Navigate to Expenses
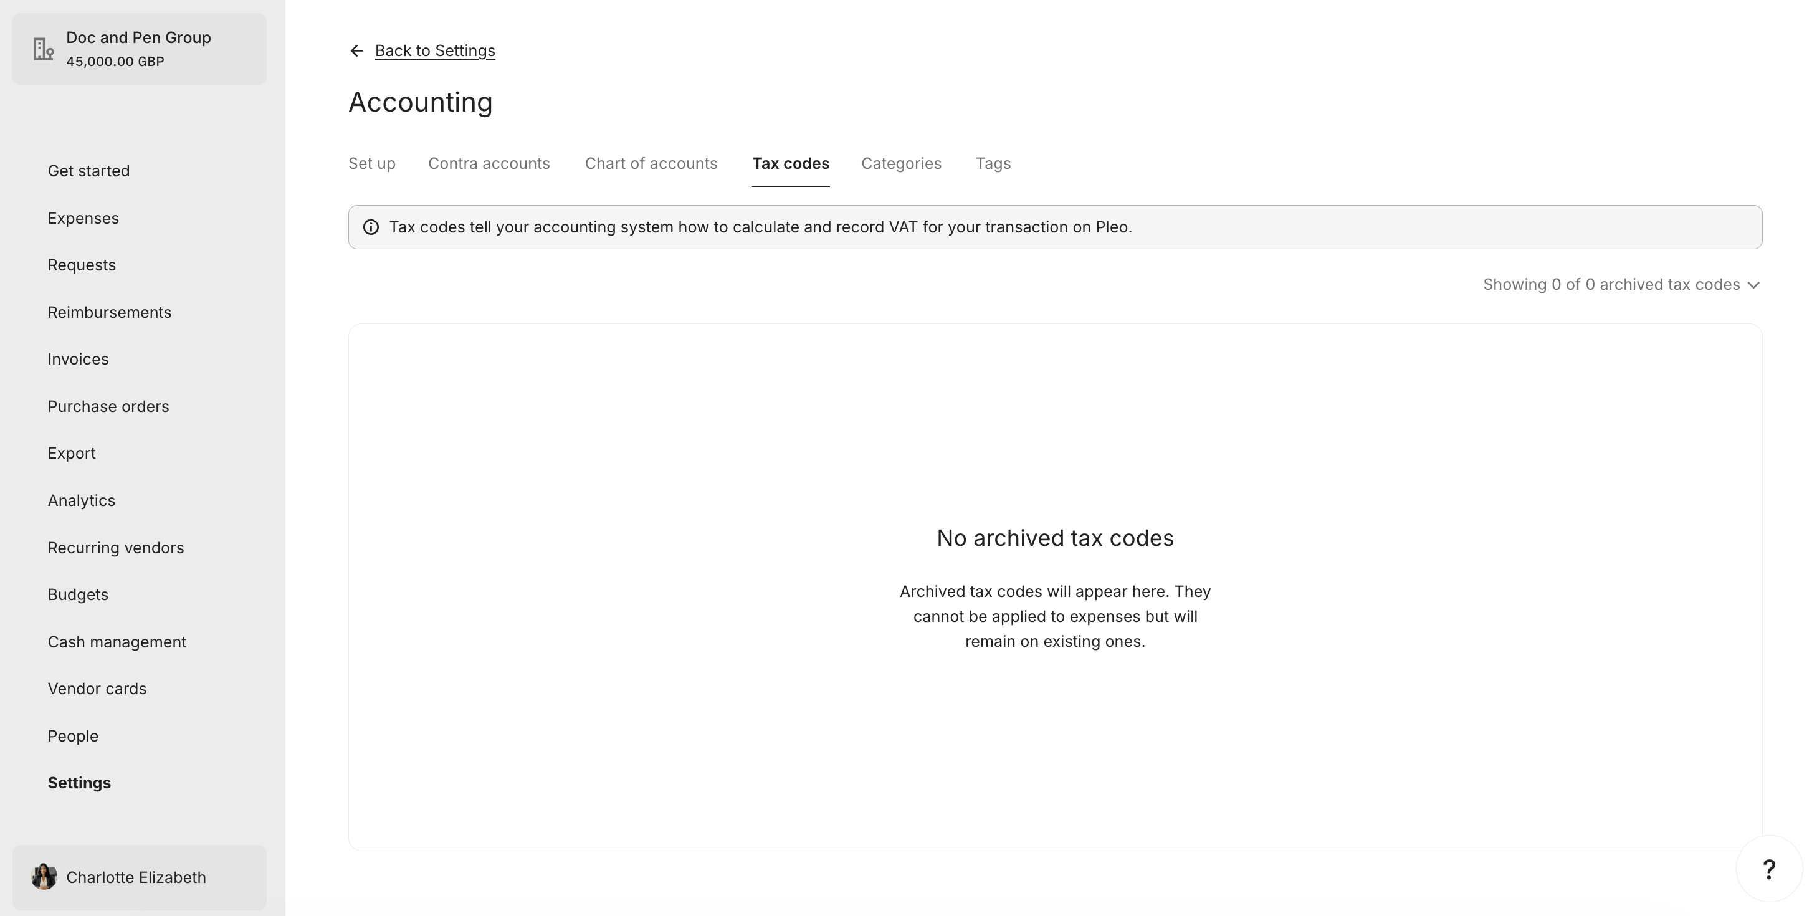 83,218
